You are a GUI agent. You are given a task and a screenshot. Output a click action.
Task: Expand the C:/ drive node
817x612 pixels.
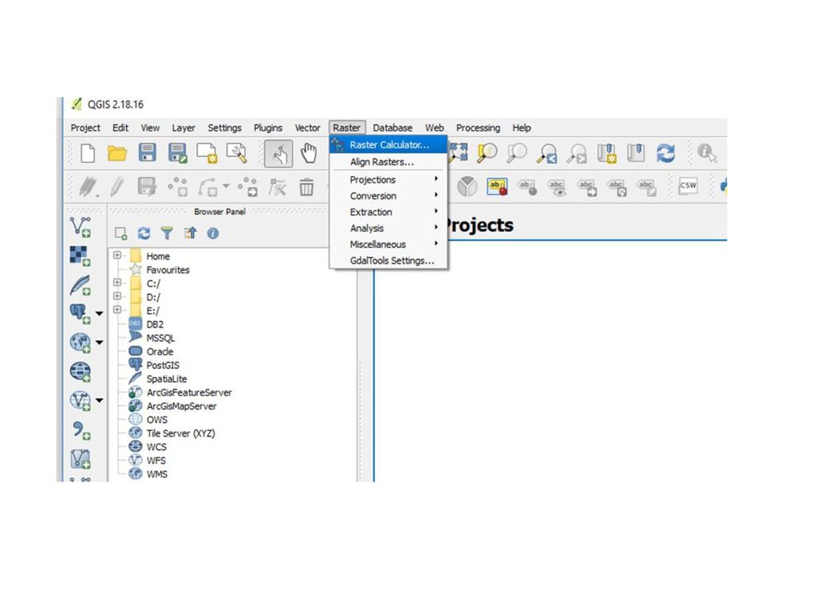(117, 283)
